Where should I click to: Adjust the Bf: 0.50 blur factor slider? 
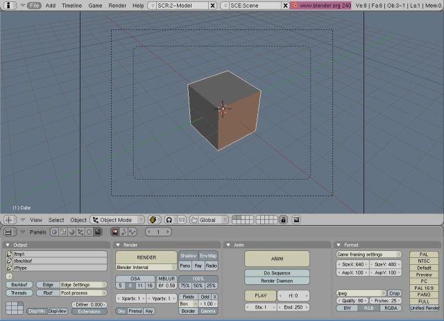coord(166,286)
